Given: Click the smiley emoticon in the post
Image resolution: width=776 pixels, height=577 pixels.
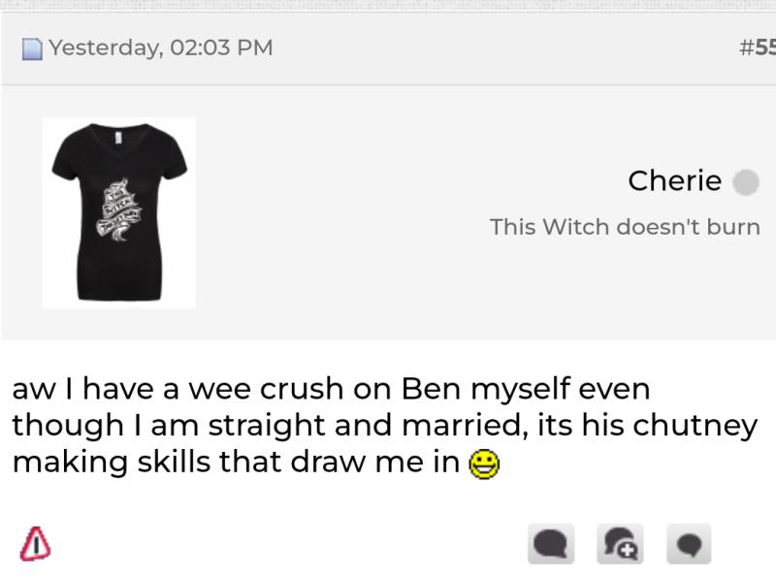Looking at the screenshot, I should [483, 465].
